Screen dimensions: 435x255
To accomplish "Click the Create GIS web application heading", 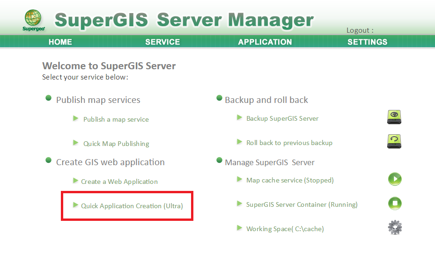I will tap(111, 162).
